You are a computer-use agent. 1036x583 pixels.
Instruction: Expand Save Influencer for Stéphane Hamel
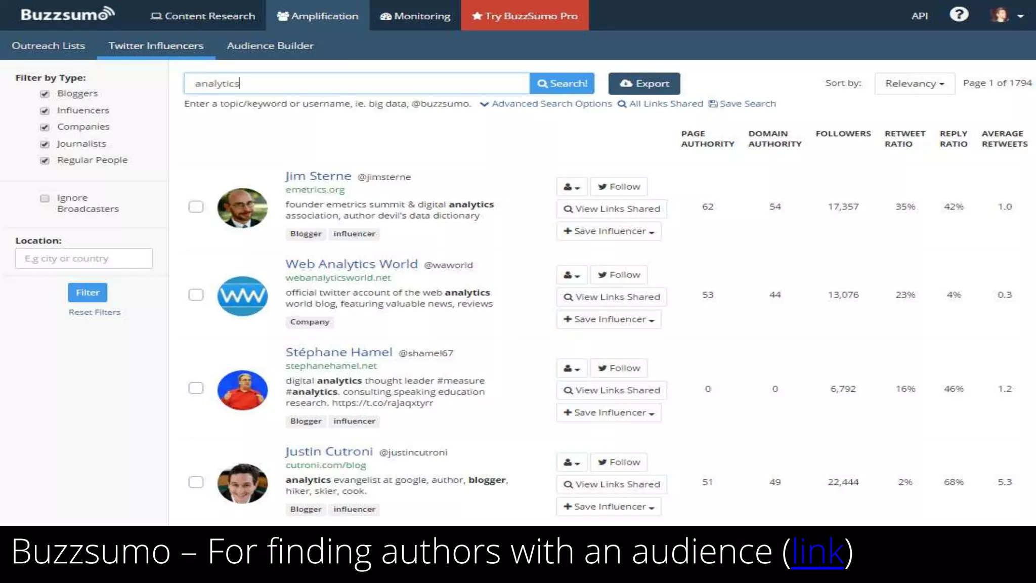pos(609,413)
